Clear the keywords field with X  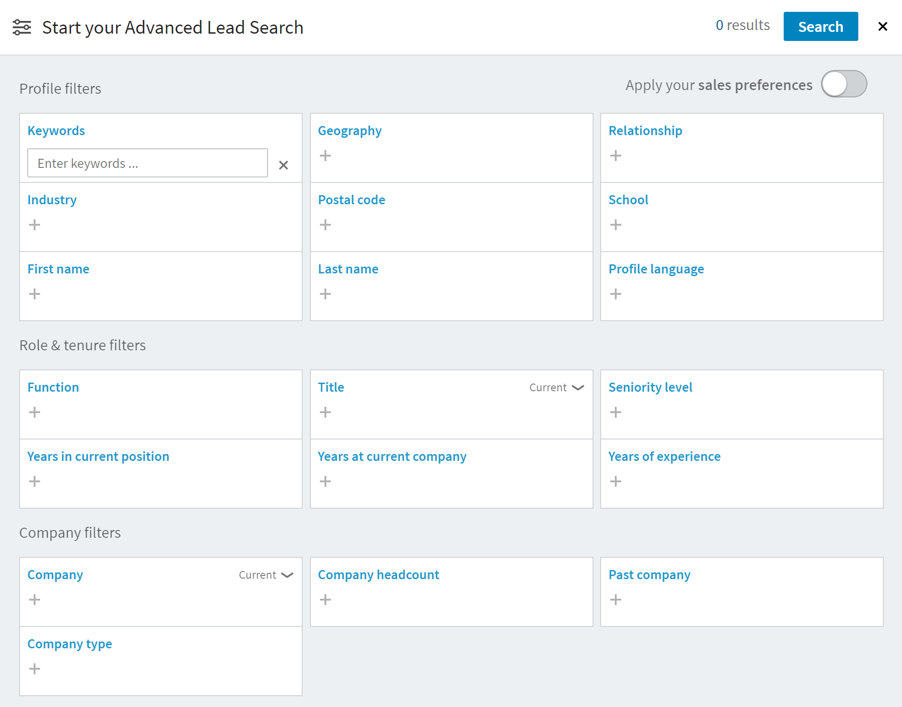tap(283, 165)
